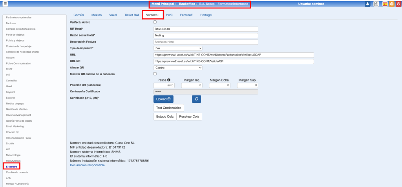Screen dimensions: 402x187
Task: Open the Declaración responsable link
Action: (87, 165)
